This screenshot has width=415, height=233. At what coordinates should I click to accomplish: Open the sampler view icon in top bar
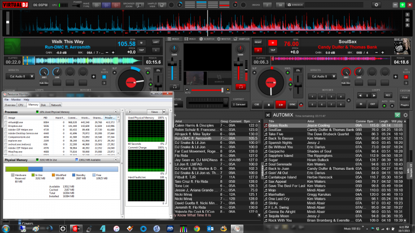tap(162, 5)
